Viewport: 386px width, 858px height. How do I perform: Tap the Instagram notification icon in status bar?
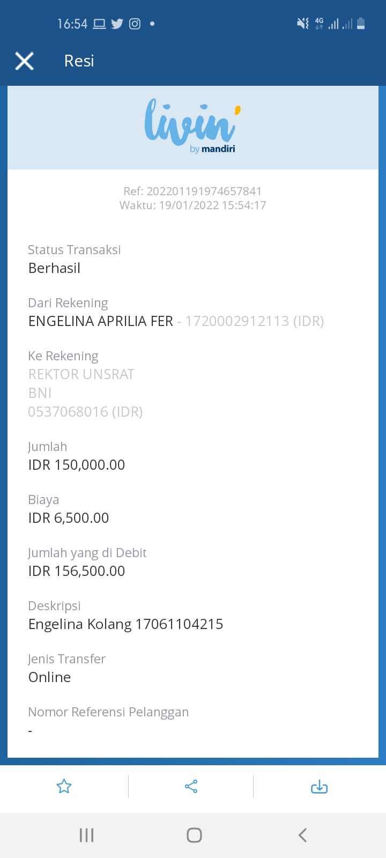pyautogui.click(x=135, y=24)
